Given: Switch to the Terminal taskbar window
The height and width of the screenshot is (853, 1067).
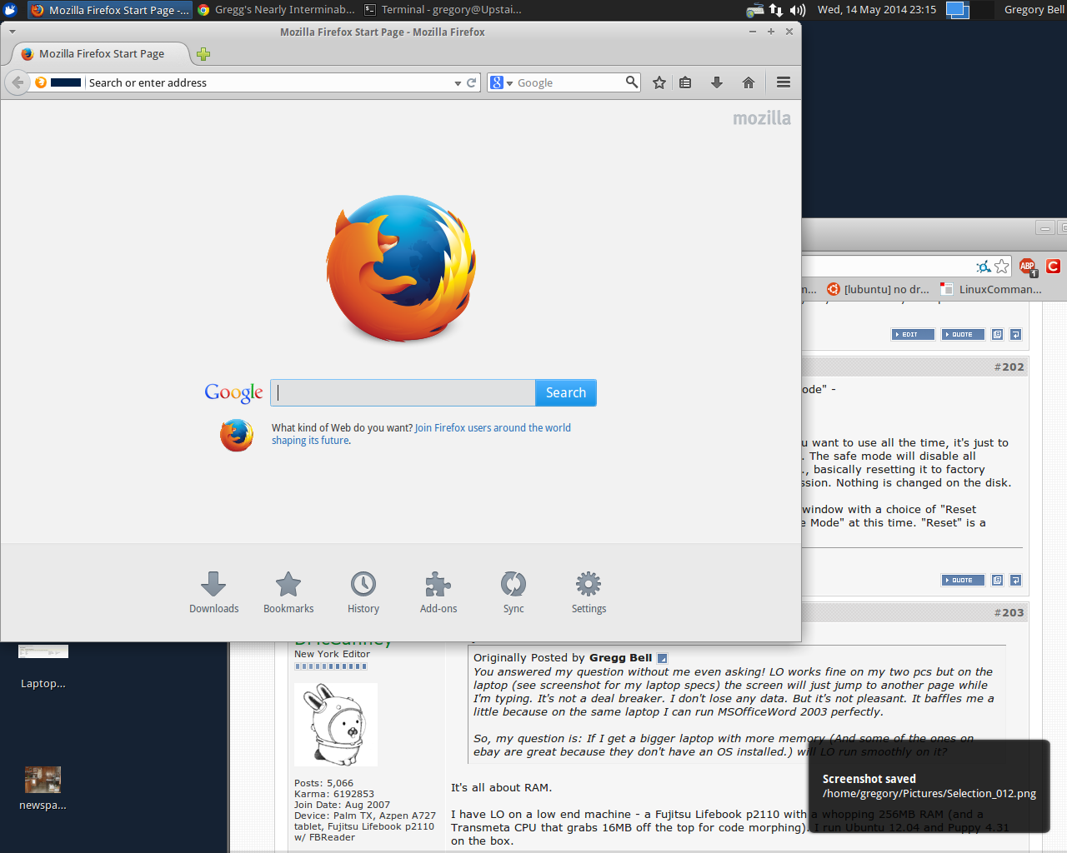Looking at the screenshot, I should point(443,10).
